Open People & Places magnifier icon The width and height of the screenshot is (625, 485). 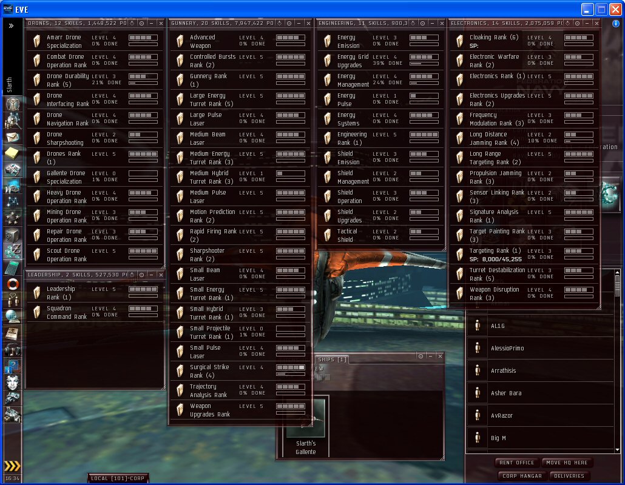click(x=13, y=120)
